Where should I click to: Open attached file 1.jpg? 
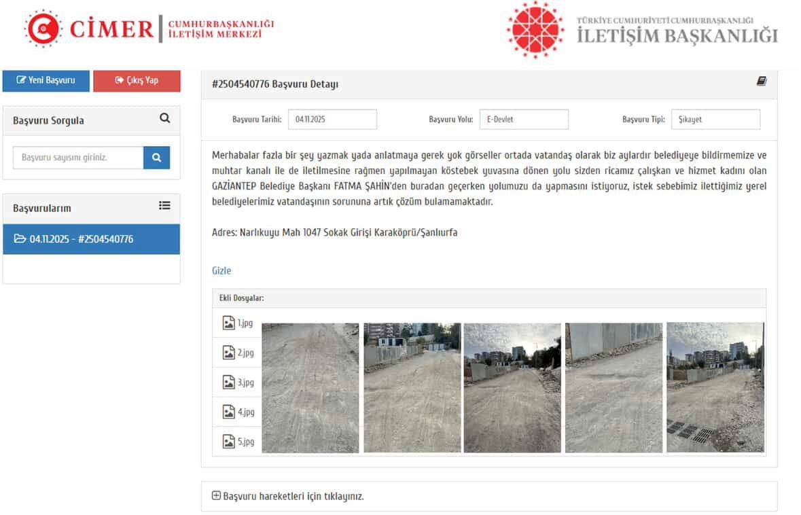(x=245, y=323)
